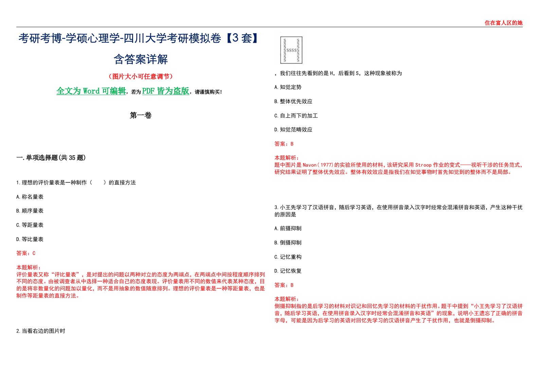Image resolution: width=539 pixels, height=381 pixels.
Task: Click question 1 '本题解析:' label
Action: point(29,268)
